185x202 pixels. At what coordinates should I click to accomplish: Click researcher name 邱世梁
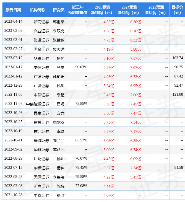click(59, 22)
